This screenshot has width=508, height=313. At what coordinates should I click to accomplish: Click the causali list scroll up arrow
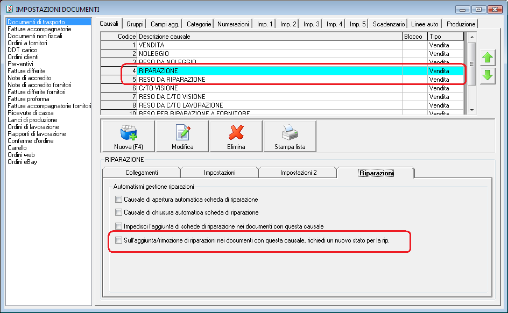472,37
